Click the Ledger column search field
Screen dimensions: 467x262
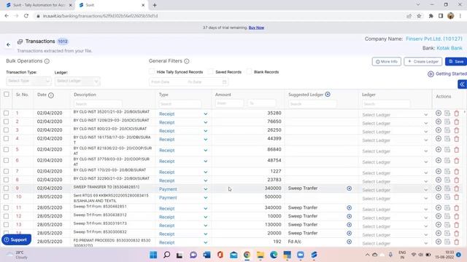(386, 104)
